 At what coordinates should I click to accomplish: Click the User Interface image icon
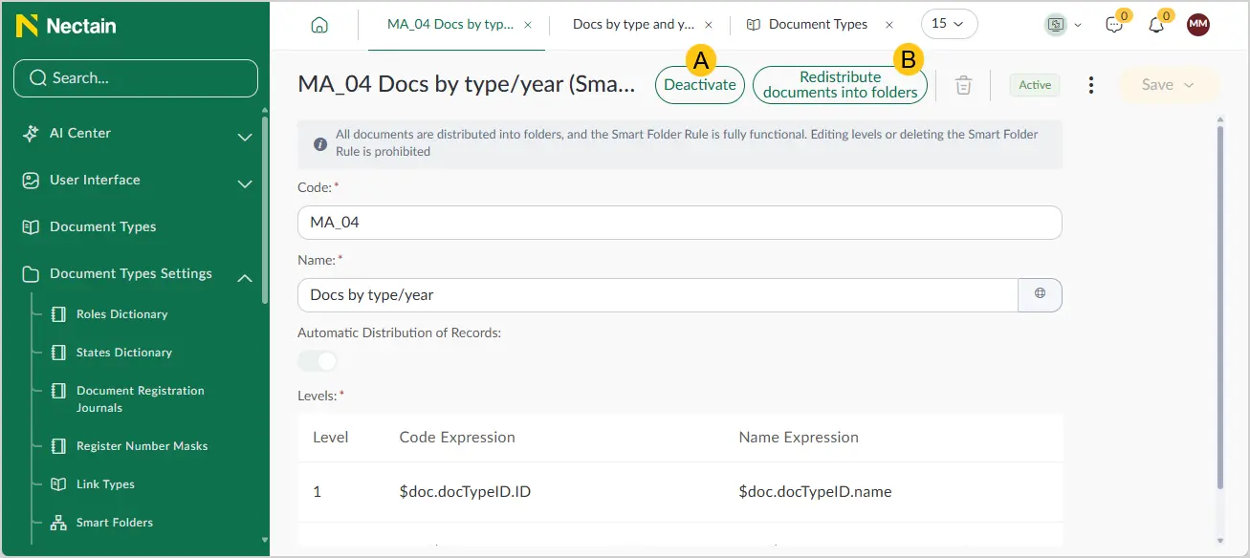(31, 181)
